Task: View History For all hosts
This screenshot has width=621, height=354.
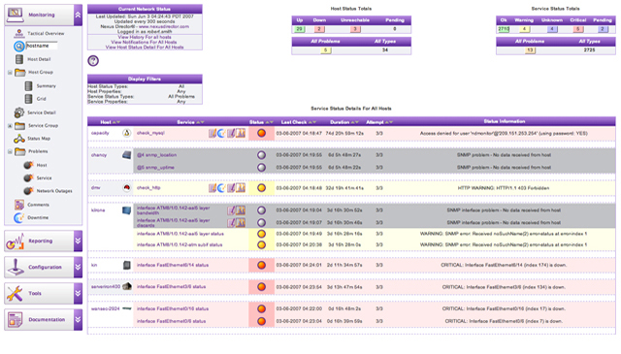Action: pyautogui.click(x=145, y=37)
